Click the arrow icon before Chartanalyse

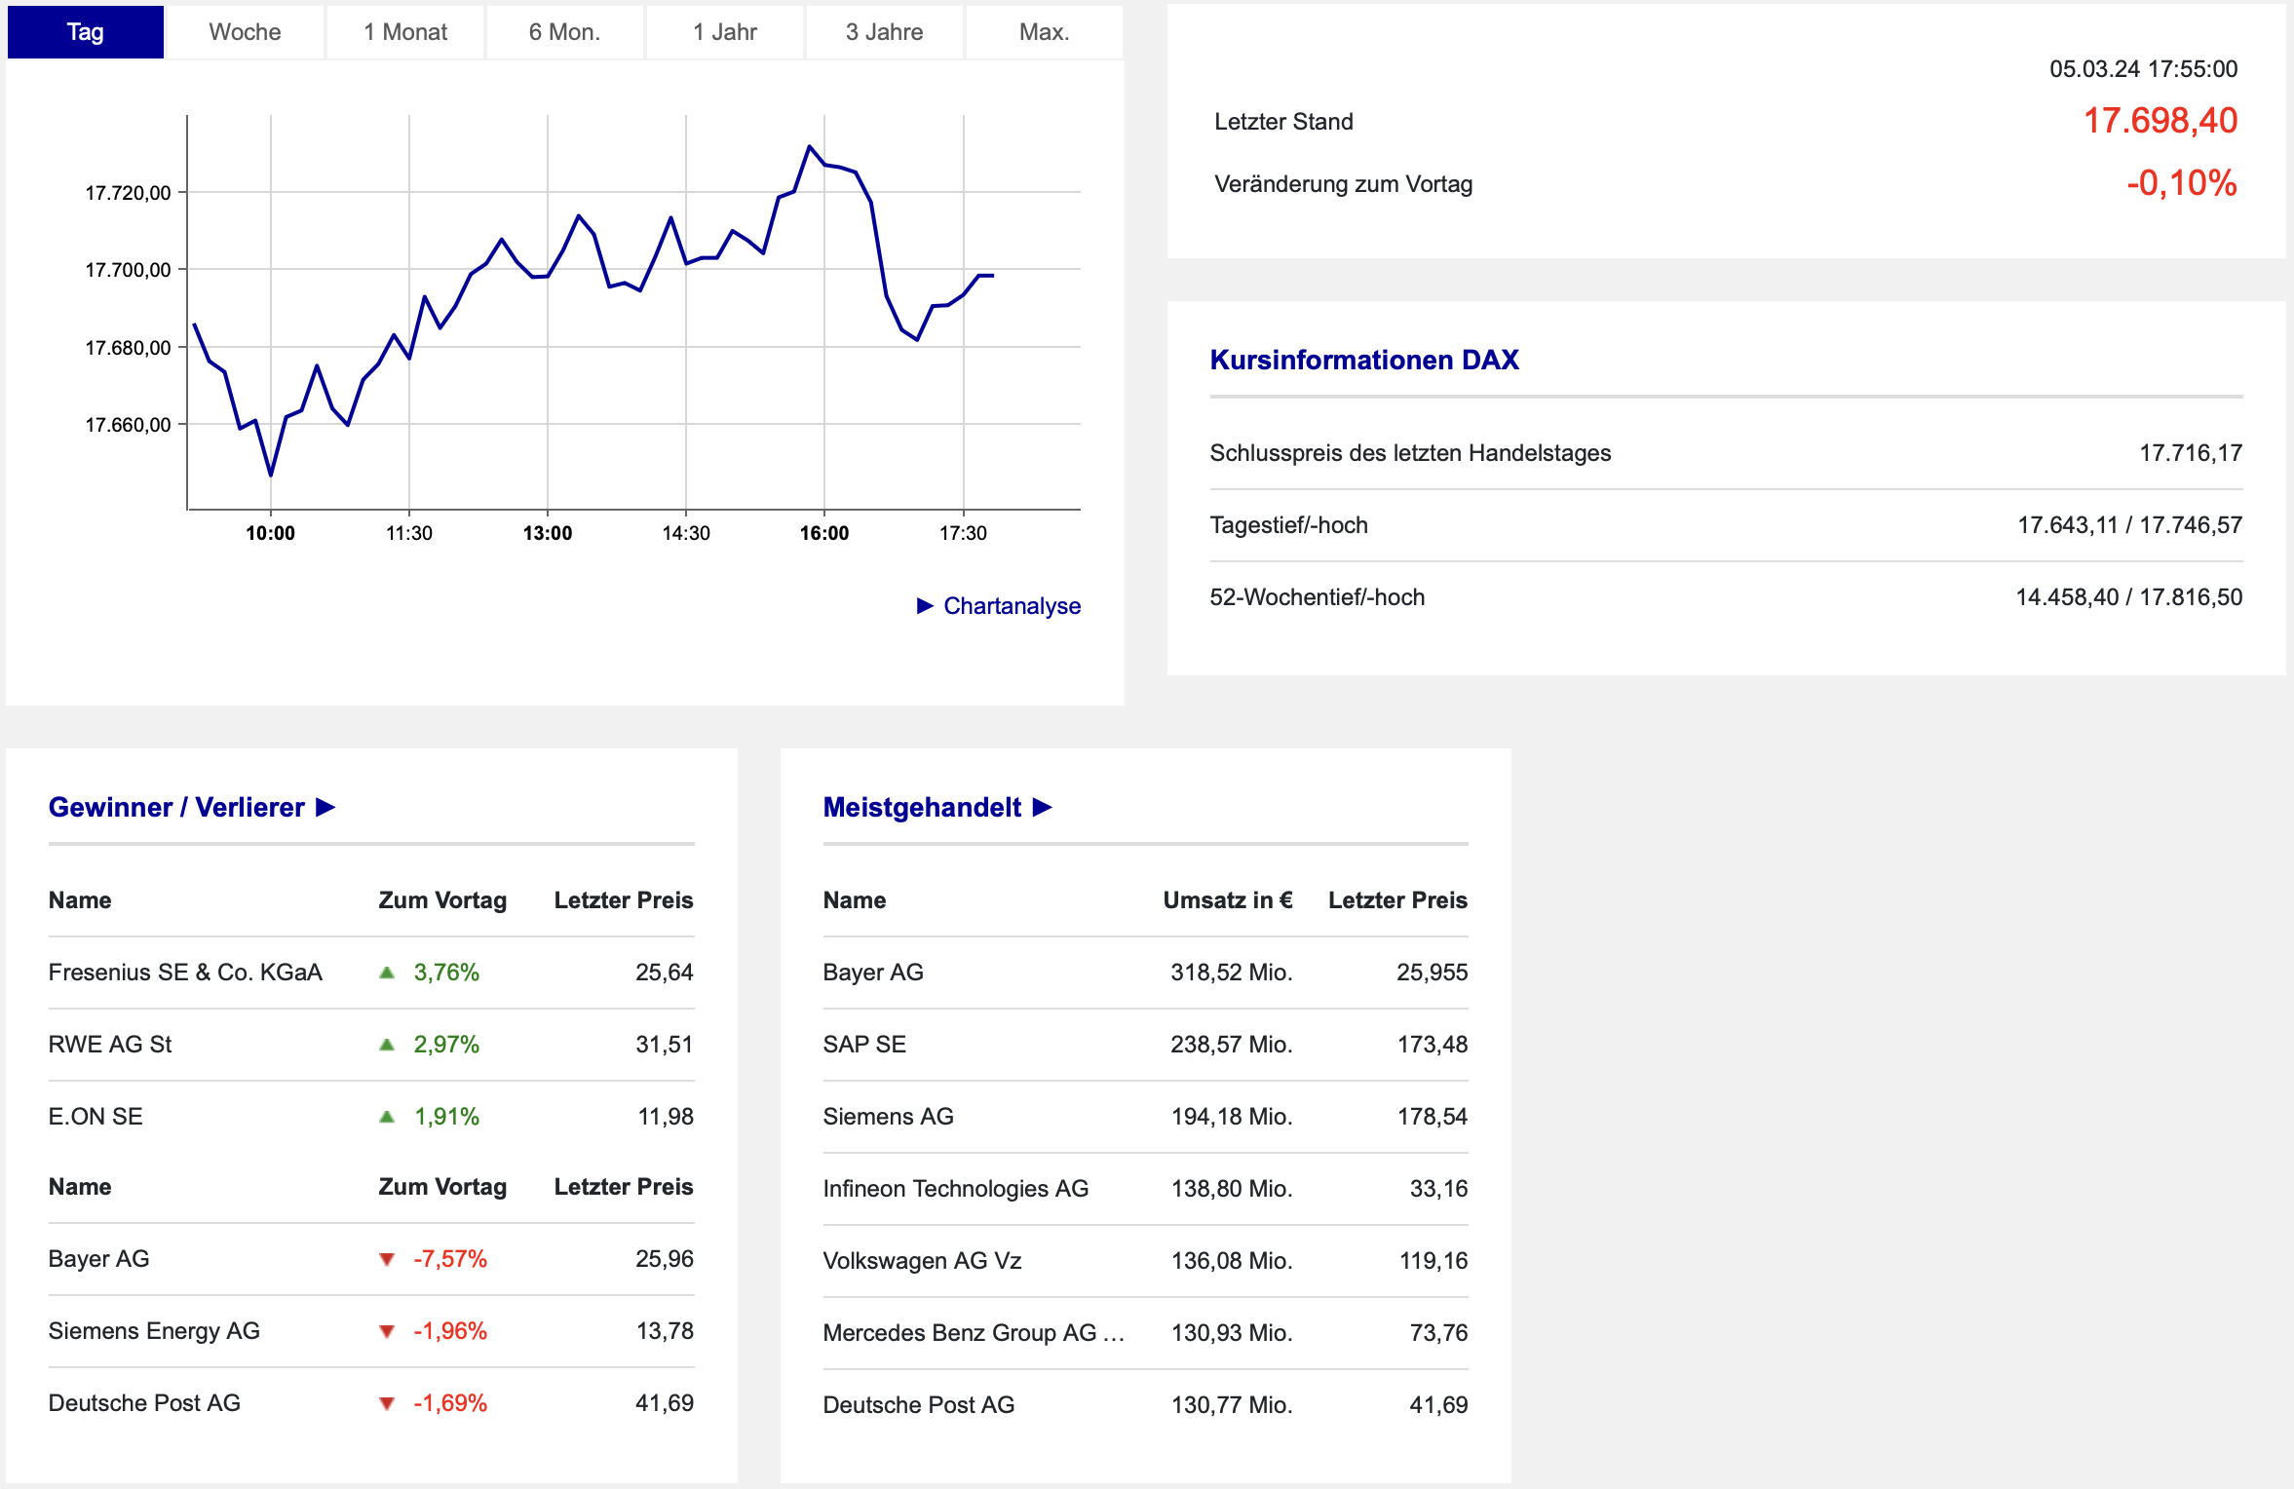coord(925,606)
